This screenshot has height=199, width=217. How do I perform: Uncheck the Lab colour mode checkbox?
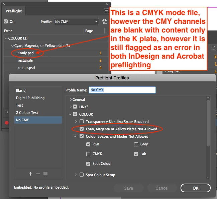click(136, 154)
